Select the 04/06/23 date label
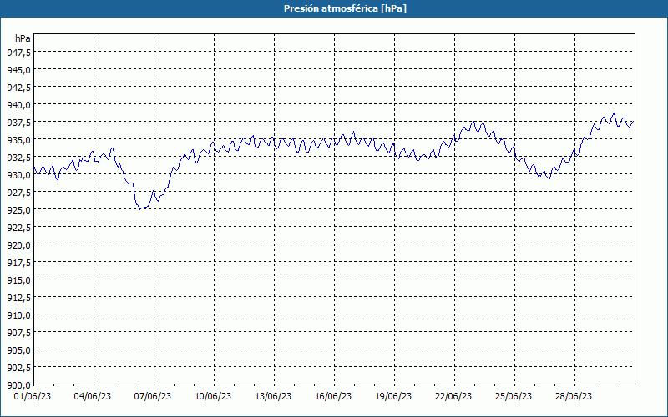Image resolution: width=668 pixels, height=417 pixels. click(93, 397)
